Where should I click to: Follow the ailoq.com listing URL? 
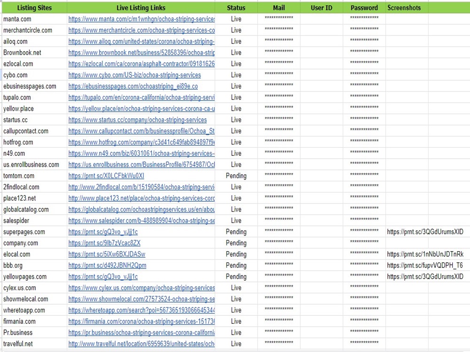[141, 42]
